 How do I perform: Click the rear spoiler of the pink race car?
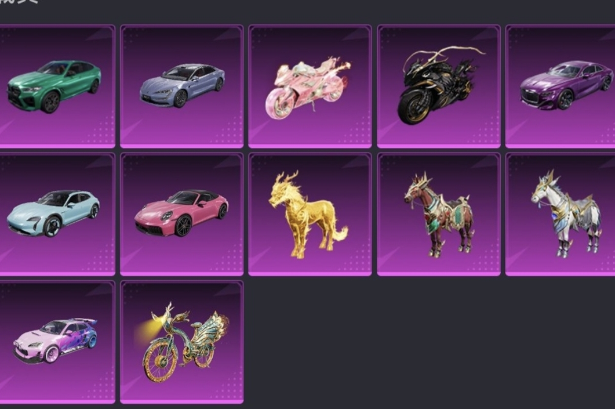88,321
